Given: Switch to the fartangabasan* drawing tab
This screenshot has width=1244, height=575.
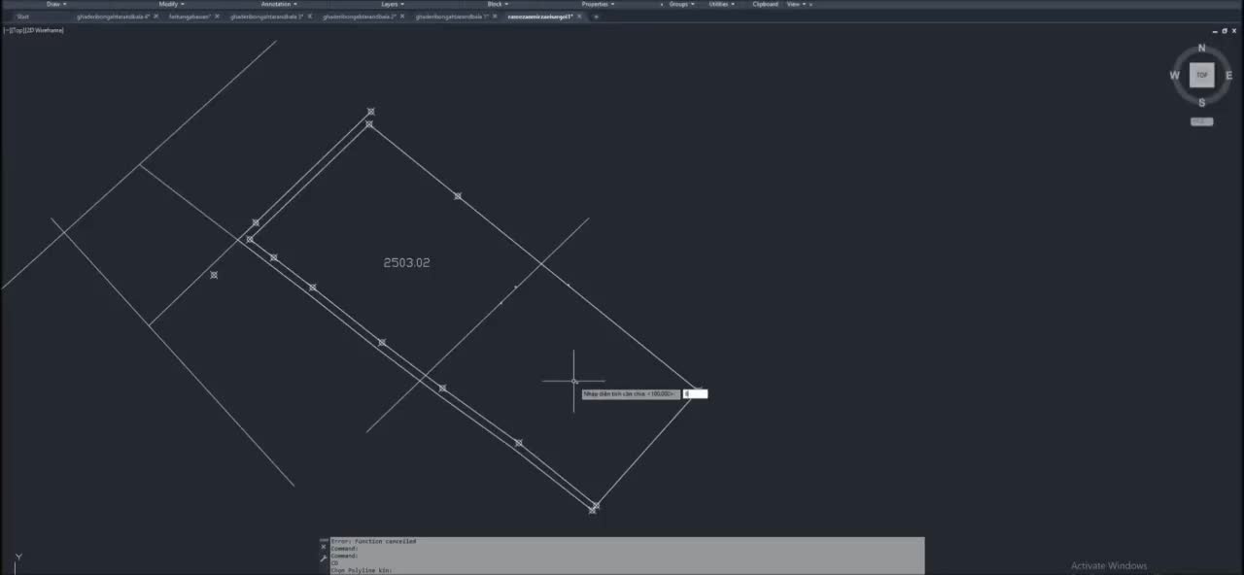Looking at the screenshot, I should pos(190,17).
